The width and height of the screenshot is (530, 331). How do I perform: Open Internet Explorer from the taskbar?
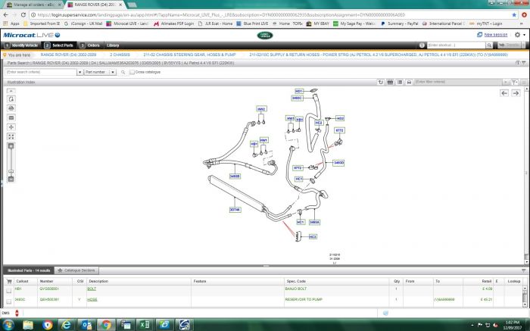pyautogui.click(x=67, y=325)
